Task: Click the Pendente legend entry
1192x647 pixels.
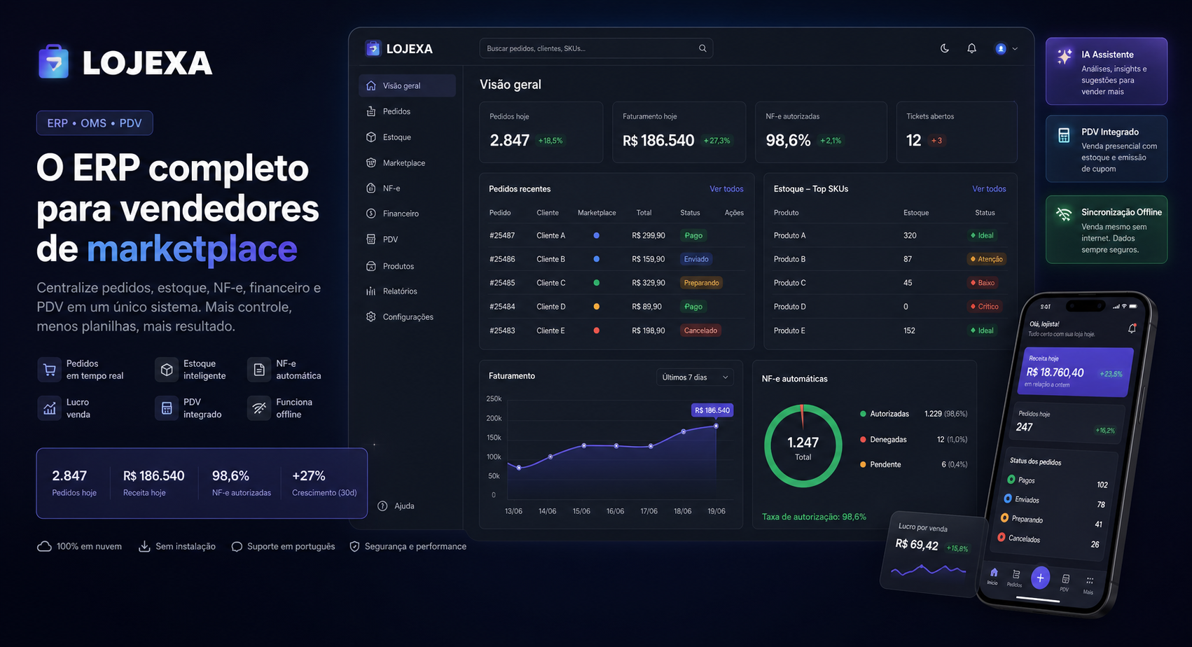Action: point(913,464)
